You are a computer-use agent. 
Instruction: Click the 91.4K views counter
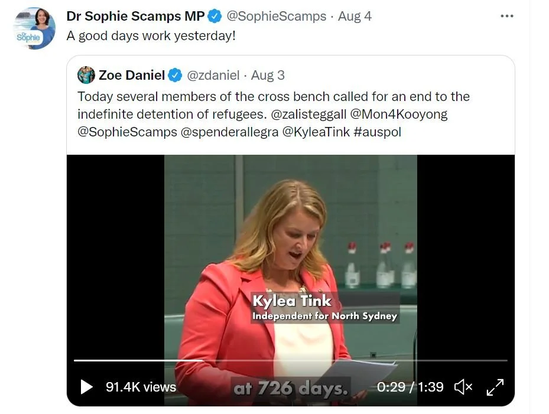coord(141,387)
